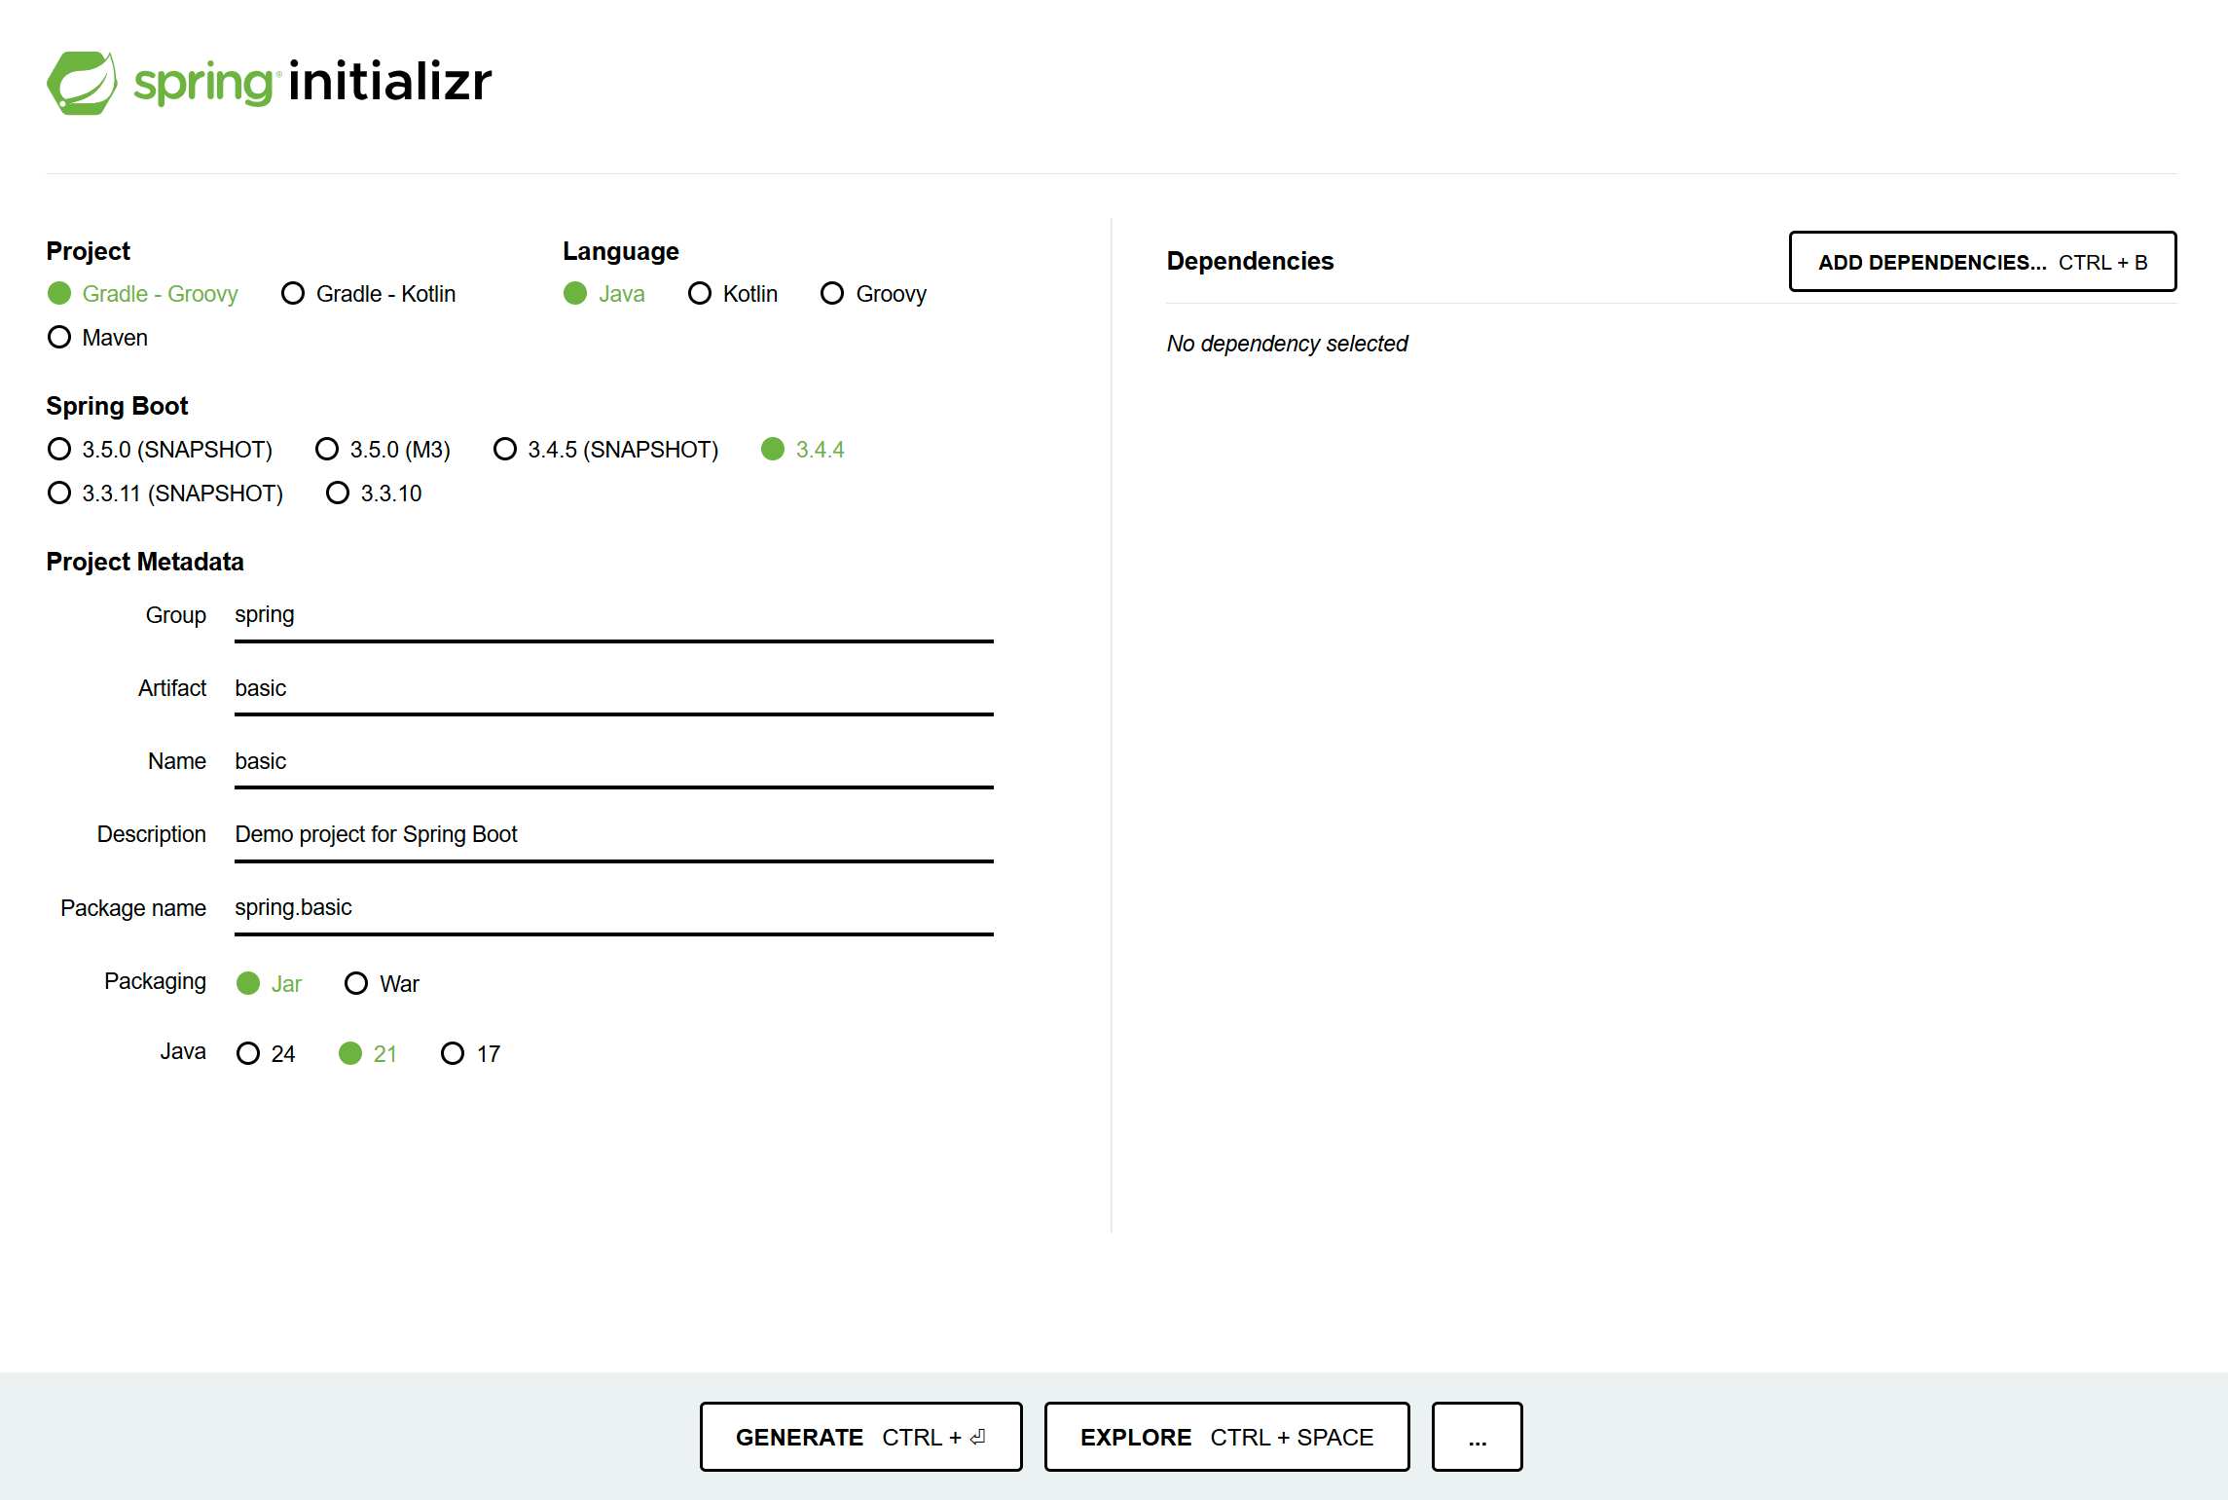Select Spring Boot 3.5.0 (M3)
The height and width of the screenshot is (1500, 2228).
tap(327, 450)
